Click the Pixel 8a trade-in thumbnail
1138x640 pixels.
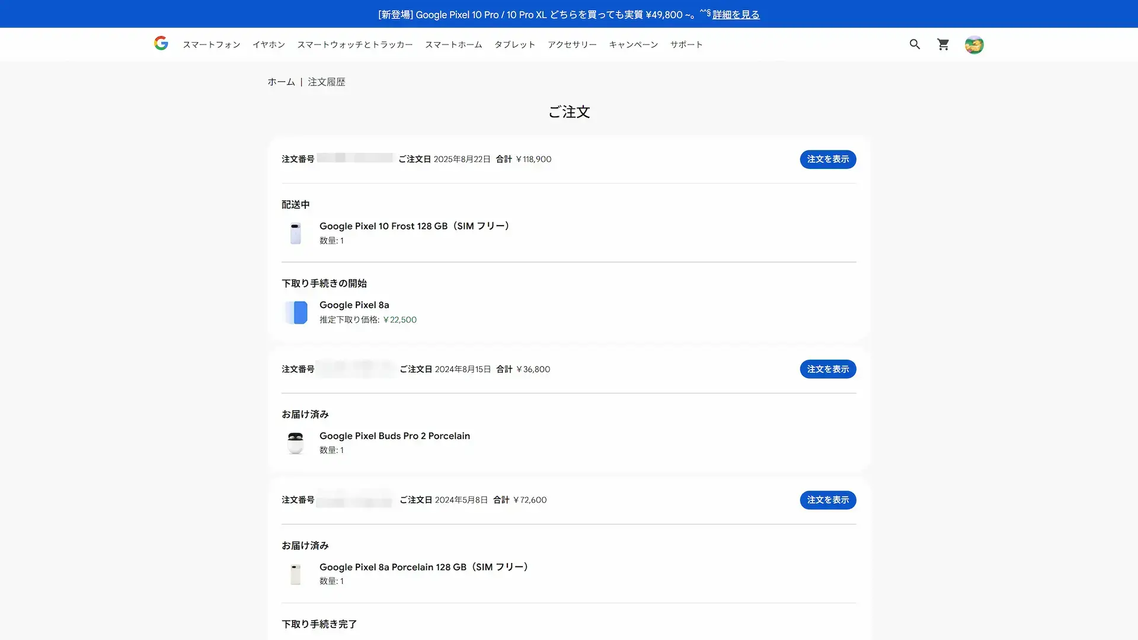tap(295, 312)
